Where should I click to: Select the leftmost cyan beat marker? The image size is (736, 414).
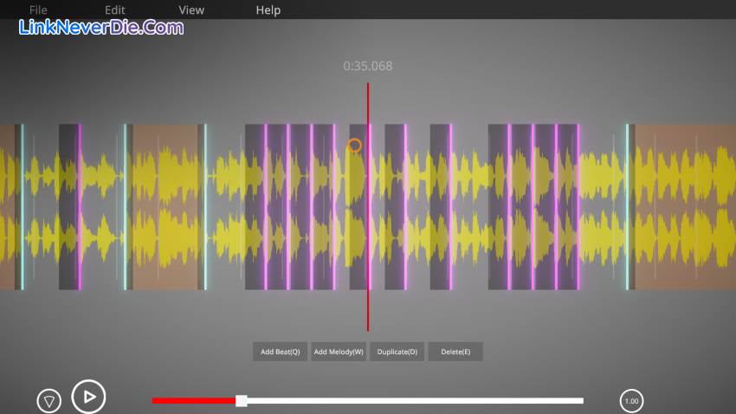coord(23,206)
